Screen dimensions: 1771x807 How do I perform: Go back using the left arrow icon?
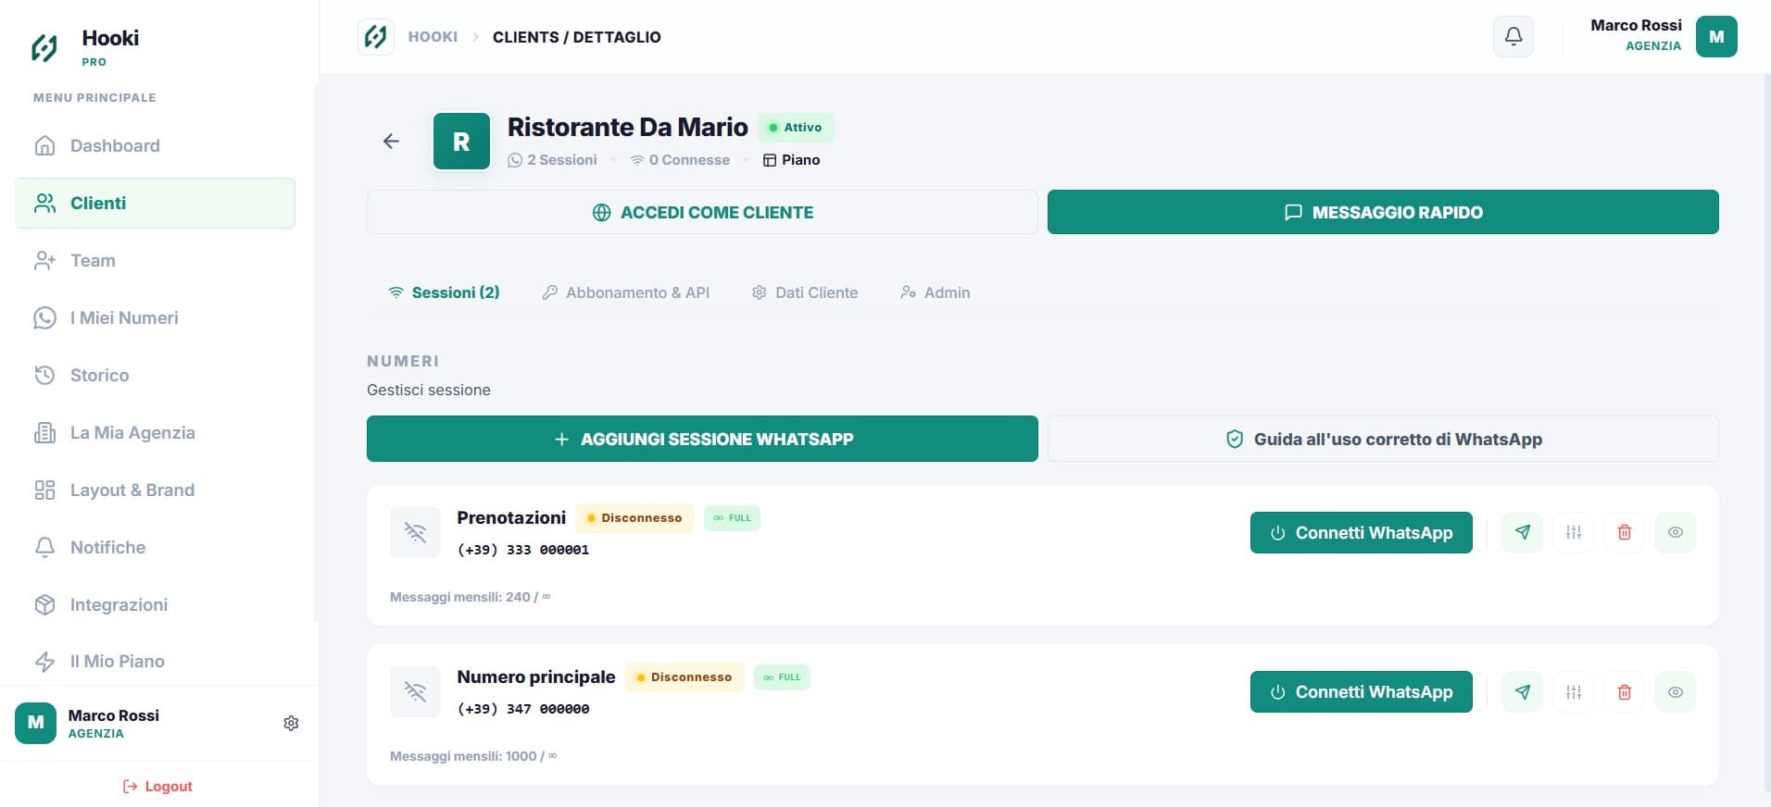point(391,141)
